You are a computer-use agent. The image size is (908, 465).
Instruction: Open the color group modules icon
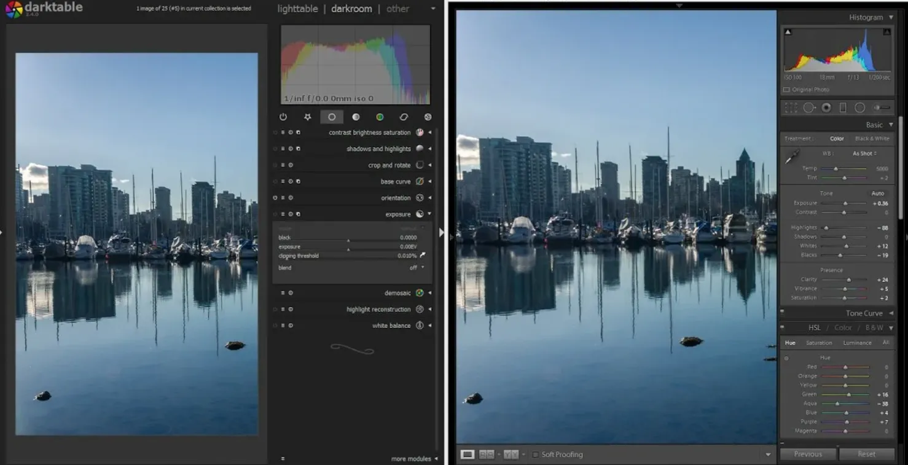(x=380, y=117)
